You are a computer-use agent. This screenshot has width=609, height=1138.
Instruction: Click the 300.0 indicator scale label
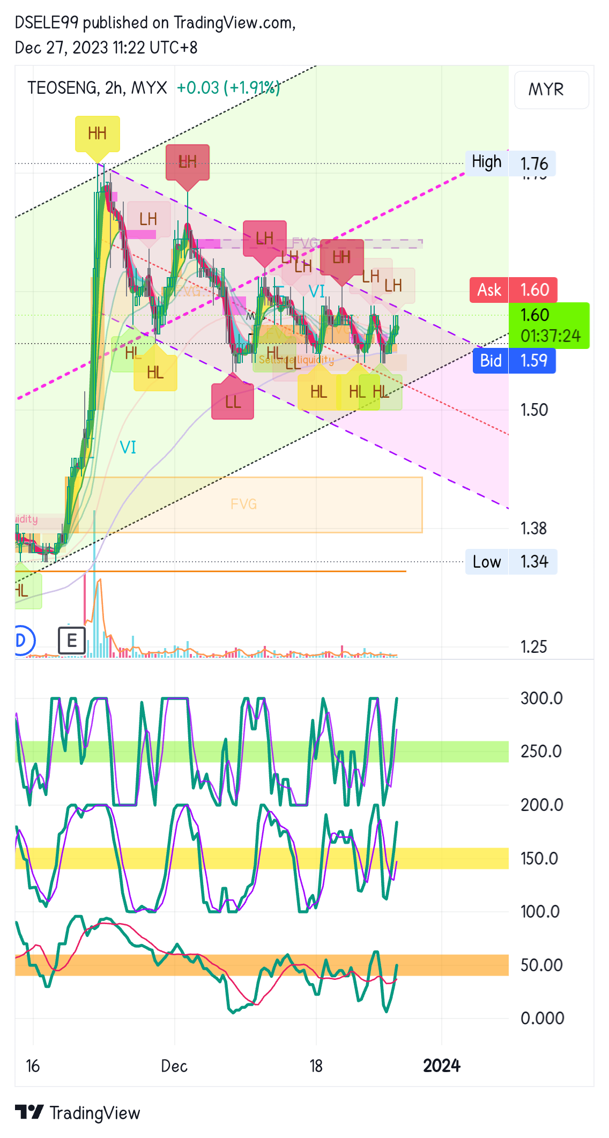pos(541,698)
